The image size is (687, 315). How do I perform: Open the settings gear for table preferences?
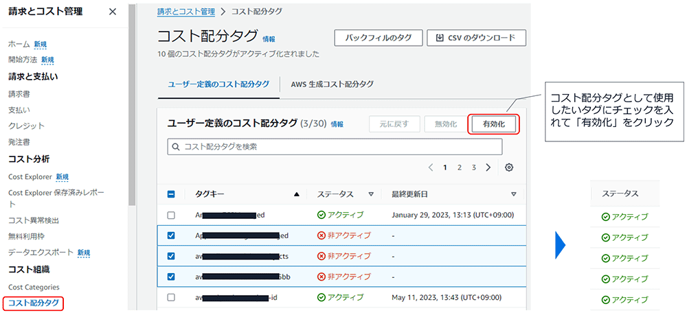tap(508, 167)
